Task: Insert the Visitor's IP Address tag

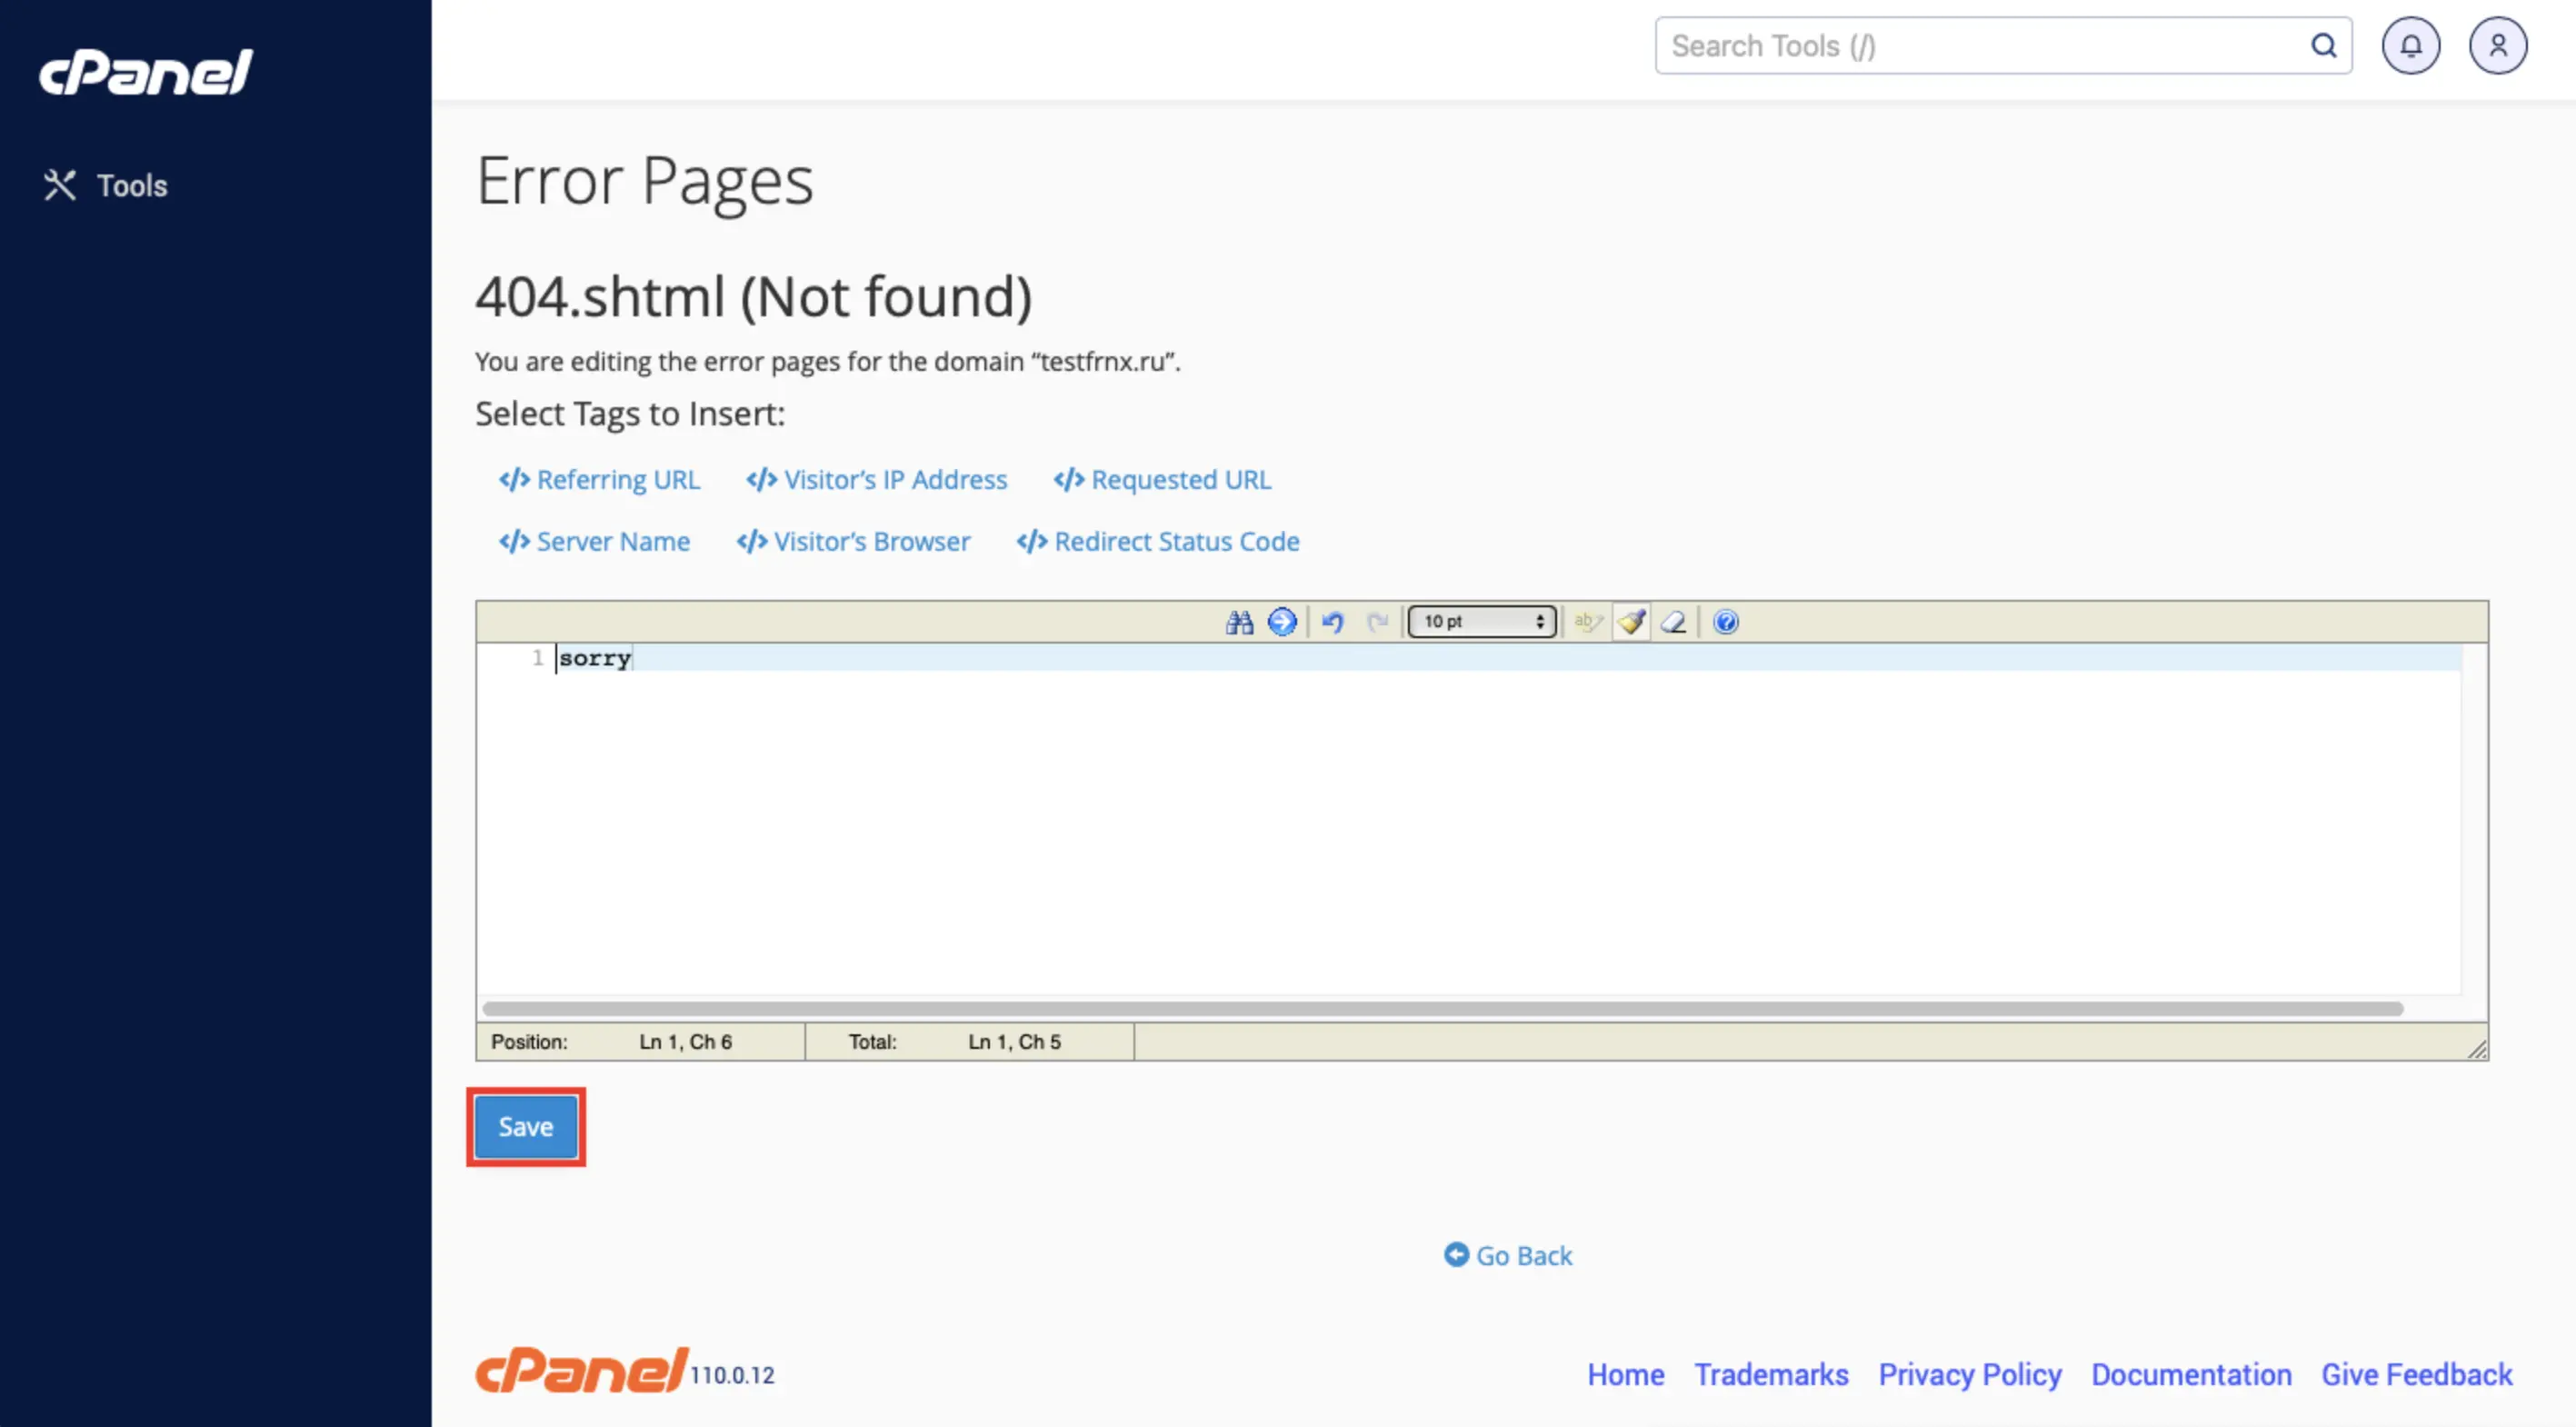Action: tap(876, 480)
